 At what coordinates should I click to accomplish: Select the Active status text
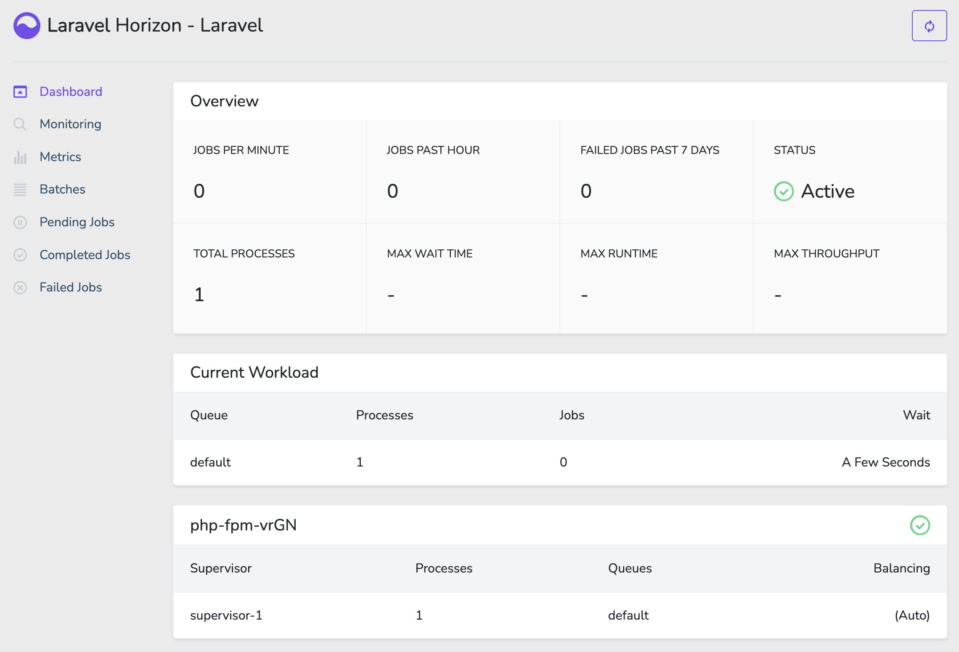(x=827, y=191)
